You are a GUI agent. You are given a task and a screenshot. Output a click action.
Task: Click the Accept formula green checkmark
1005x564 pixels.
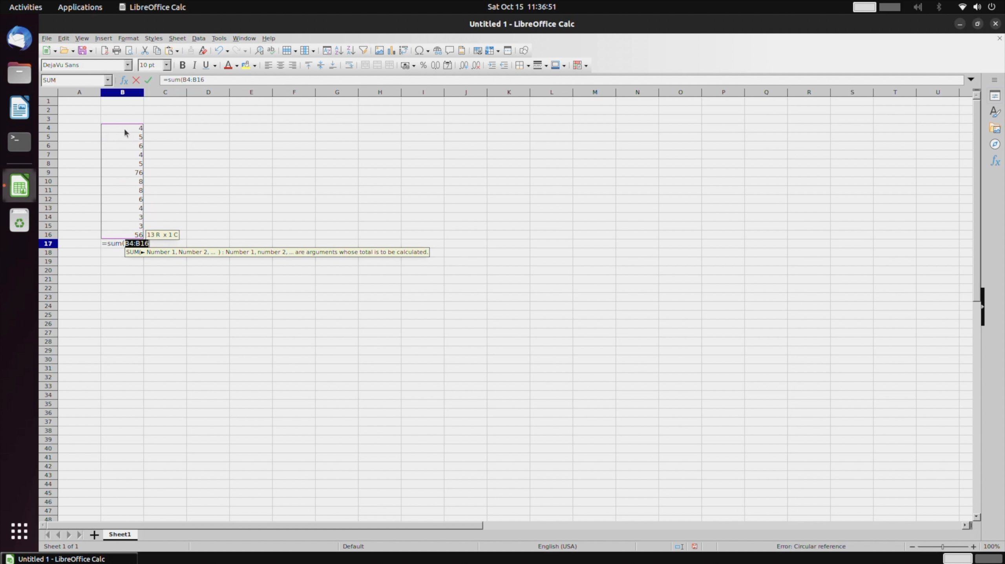click(148, 80)
